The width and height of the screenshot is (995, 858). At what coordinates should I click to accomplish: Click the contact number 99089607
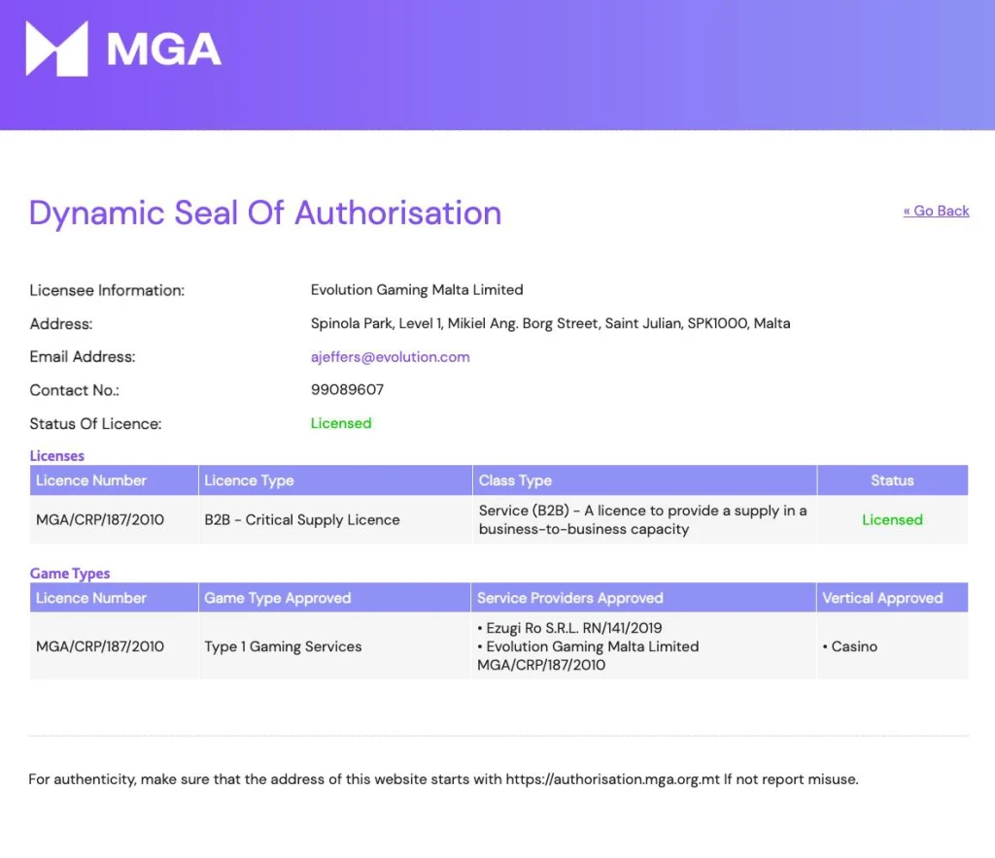point(347,389)
